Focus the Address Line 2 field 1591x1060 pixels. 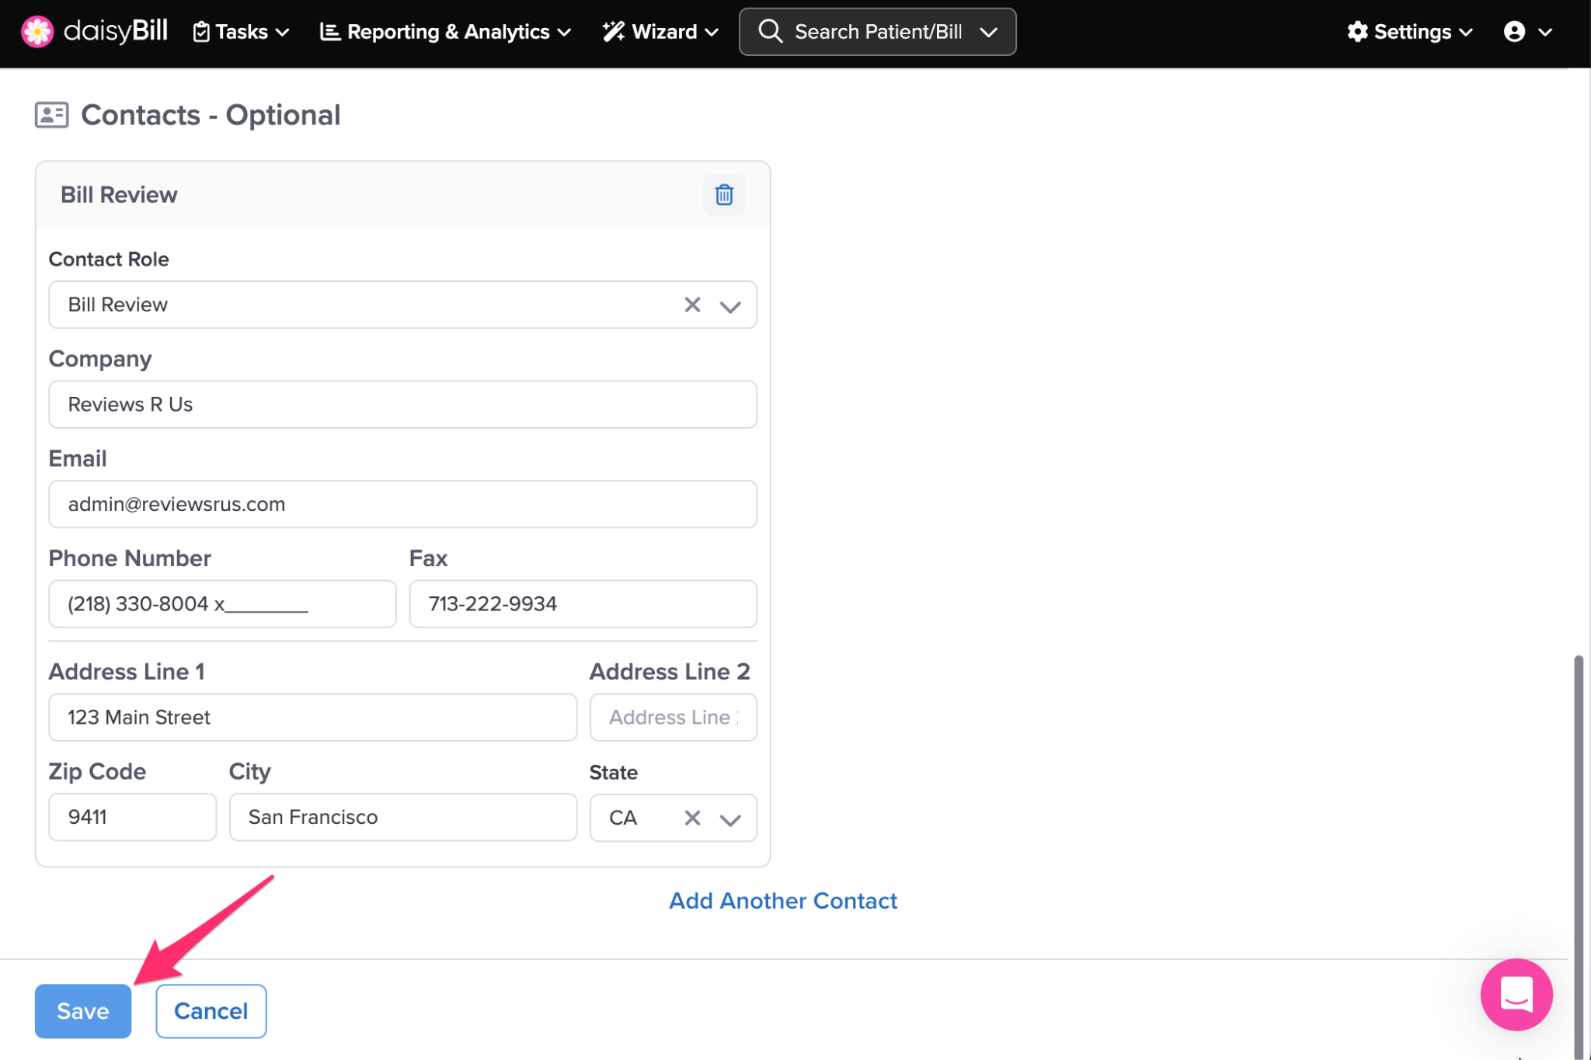tap(673, 717)
